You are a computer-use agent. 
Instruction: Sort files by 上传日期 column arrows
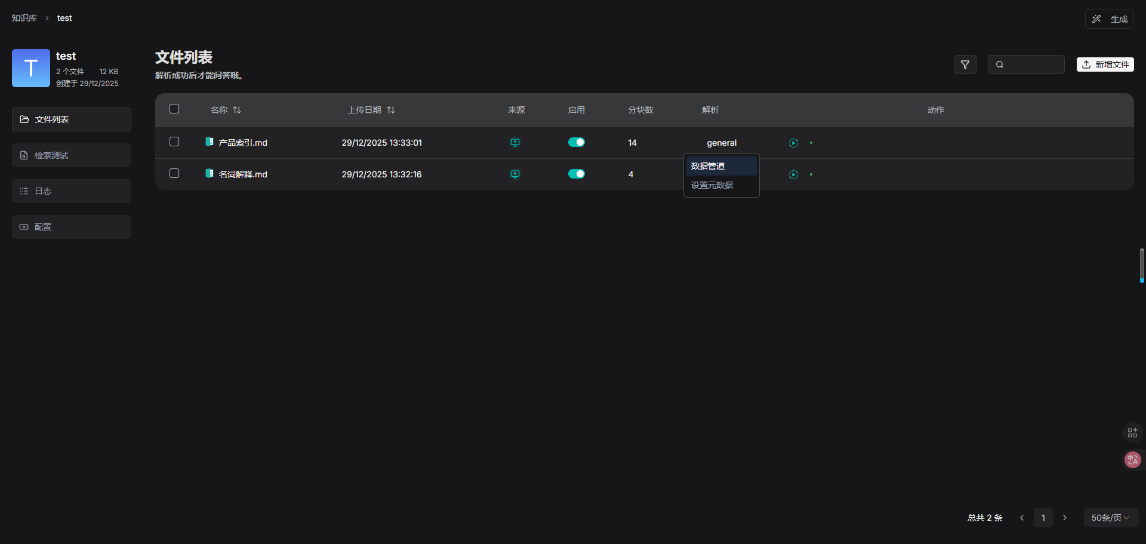pyautogui.click(x=391, y=110)
